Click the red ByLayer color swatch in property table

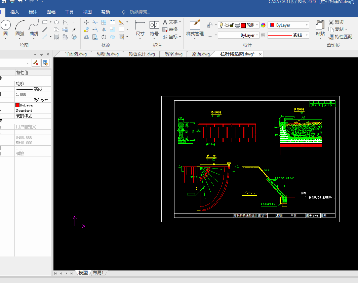tap(18, 105)
